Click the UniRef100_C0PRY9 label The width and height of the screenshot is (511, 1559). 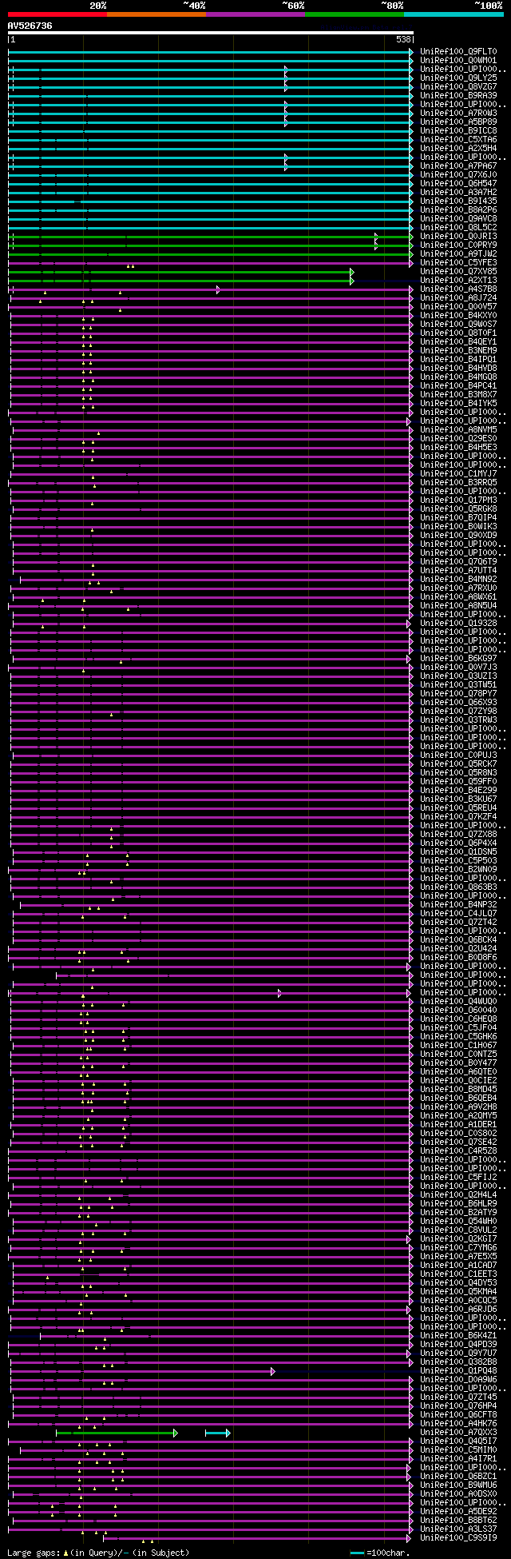pyautogui.click(x=458, y=245)
